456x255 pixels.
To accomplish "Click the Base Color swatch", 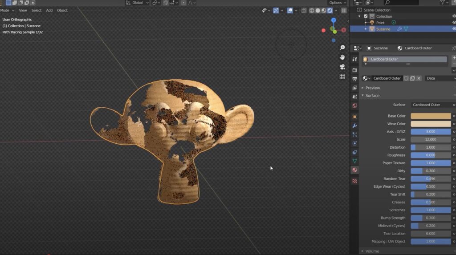I will [431, 116].
